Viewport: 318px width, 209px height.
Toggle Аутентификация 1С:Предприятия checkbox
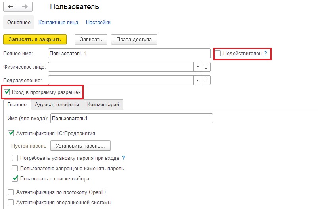pos(11,133)
